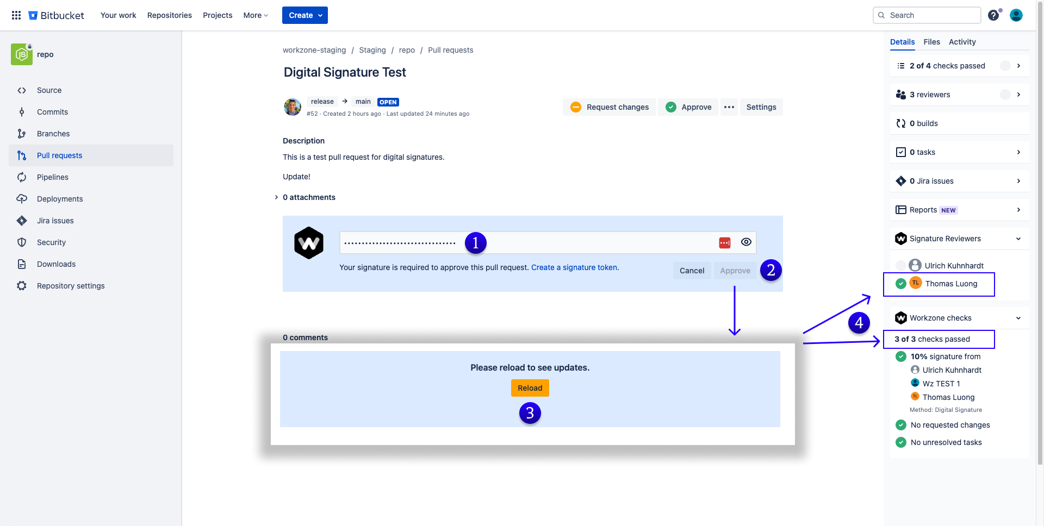Screen dimensions: 1044x526
Task: Open Downloads from the sidebar
Action: tap(55, 264)
